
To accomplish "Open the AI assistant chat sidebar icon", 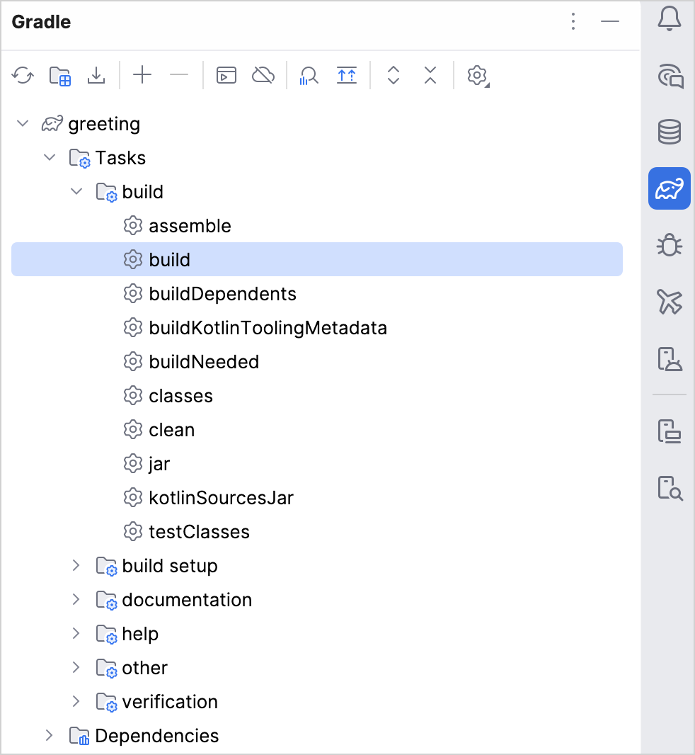I will (x=670, y=76).
